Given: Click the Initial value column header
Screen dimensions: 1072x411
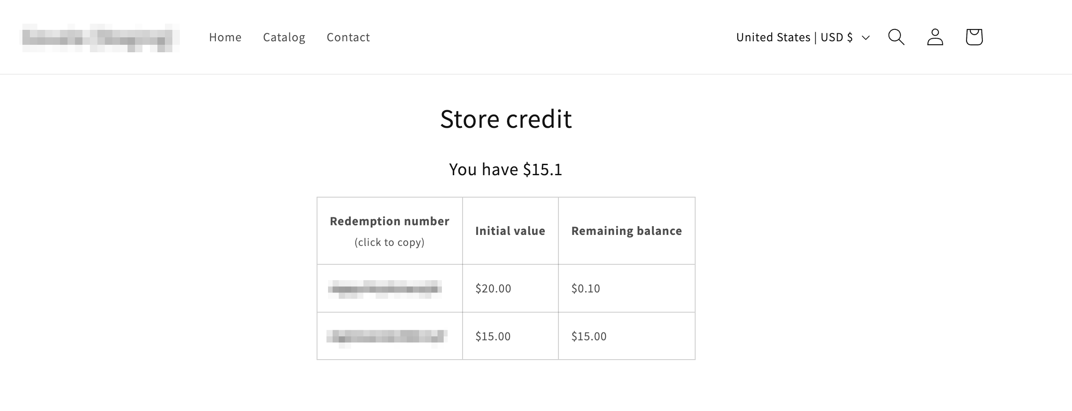Looking at the screenshot, I should pyautogui.click(x=510, y=231).
